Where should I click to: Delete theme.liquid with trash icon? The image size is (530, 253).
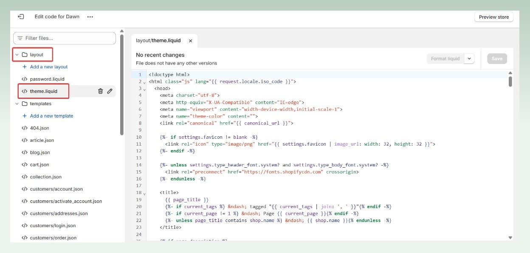pos(101,91)
